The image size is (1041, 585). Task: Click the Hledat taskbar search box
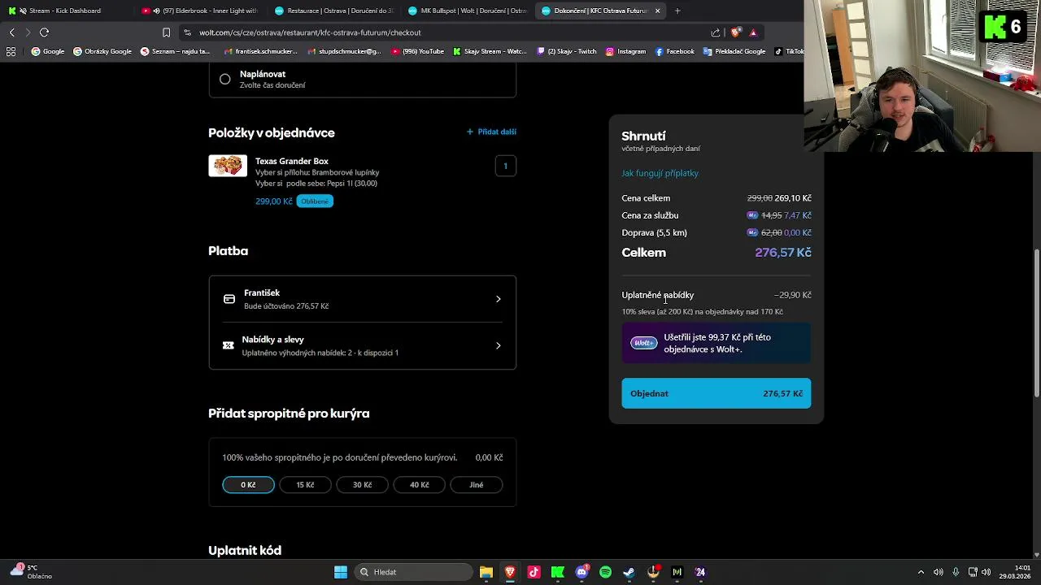[x=412, y=572]
